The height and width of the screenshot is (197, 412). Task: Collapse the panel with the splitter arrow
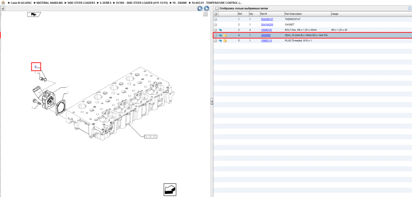(x=211, y=101)
